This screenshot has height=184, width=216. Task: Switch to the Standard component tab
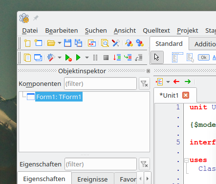tap(169, 43)
